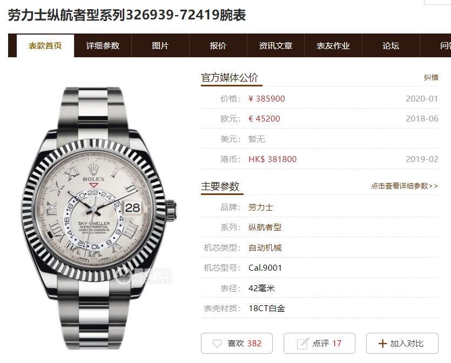
Task: Select the 表款首页 tab
Action: coord(45,46)
